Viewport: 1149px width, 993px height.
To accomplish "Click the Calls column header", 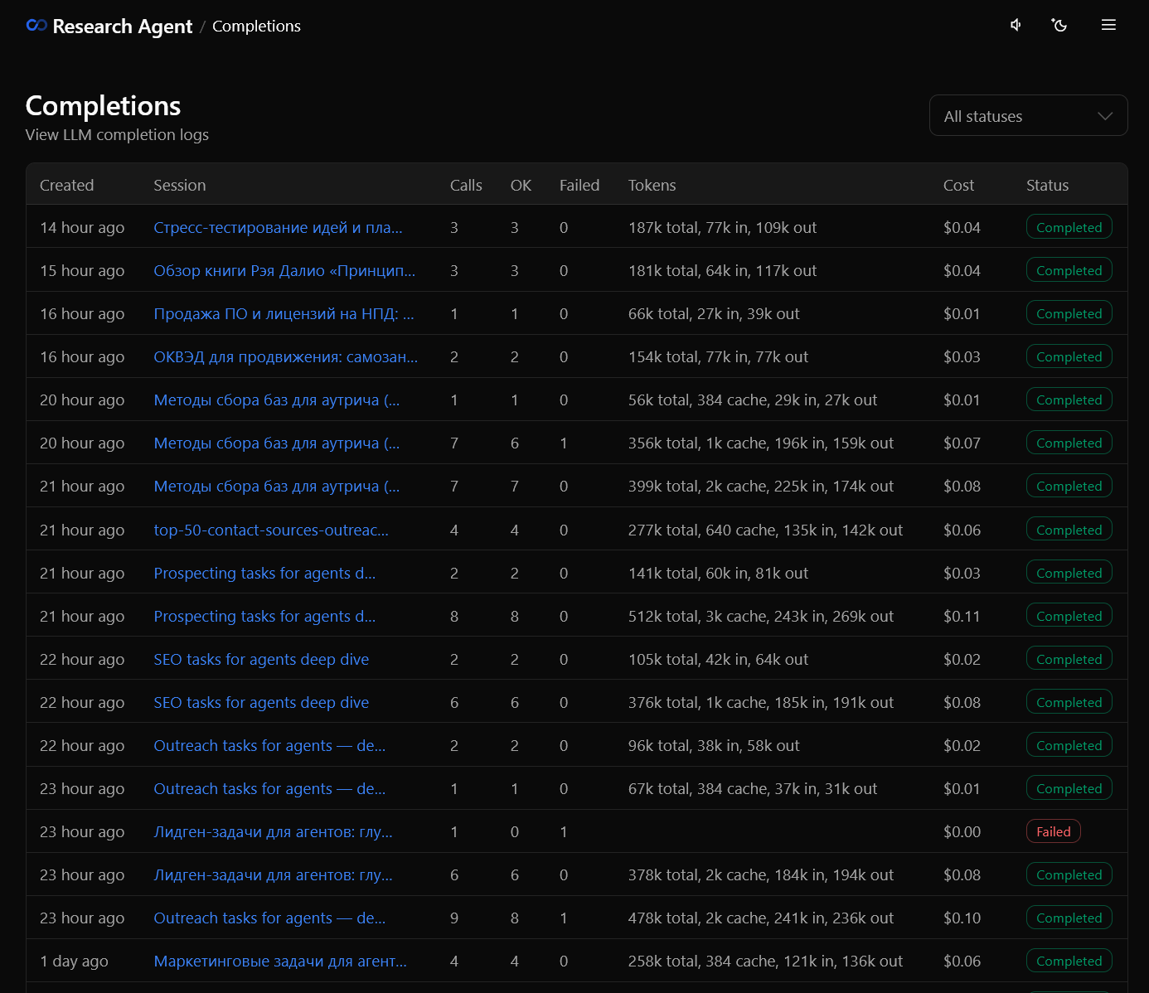I will (466, 186).
